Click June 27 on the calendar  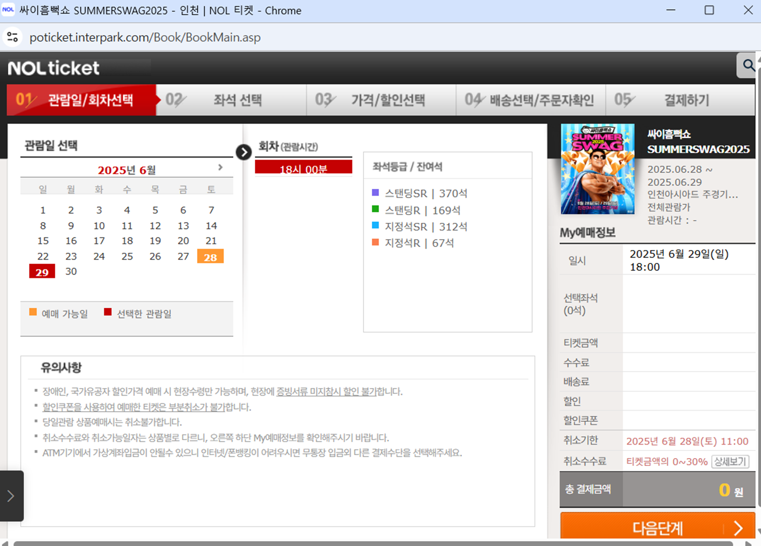183,256
